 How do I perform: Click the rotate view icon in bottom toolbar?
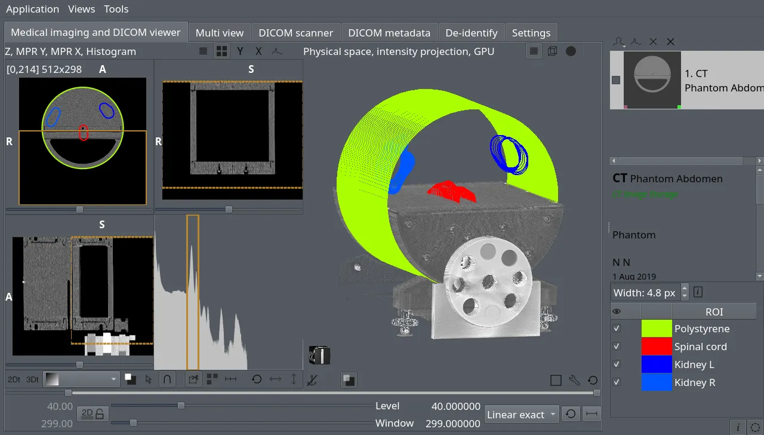click(x=257, y=379)
